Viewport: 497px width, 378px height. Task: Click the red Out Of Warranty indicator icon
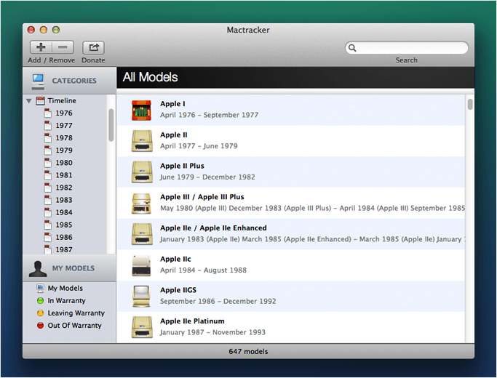40,325
